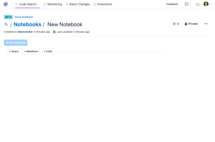Click the Share feedback link
This screenshot has width=215, height=142.
(x=24, y=17)
